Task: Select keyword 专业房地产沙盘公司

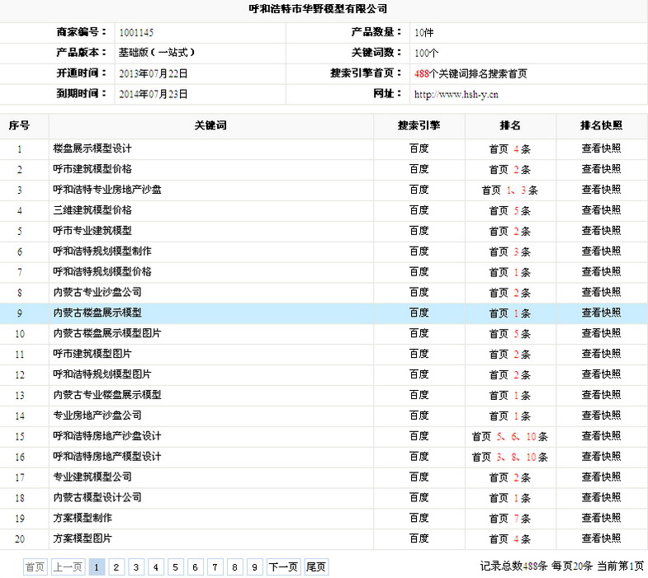Action: pos(97,416)
